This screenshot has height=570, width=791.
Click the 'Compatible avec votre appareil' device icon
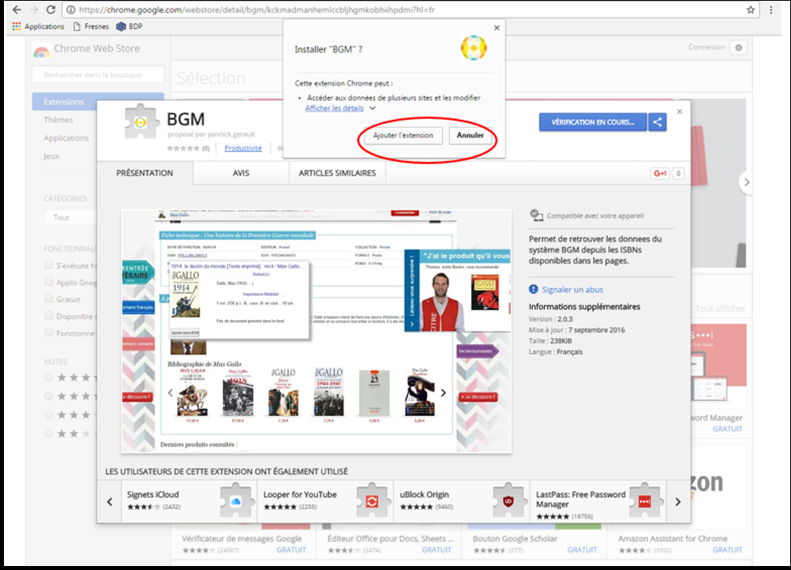537,216
